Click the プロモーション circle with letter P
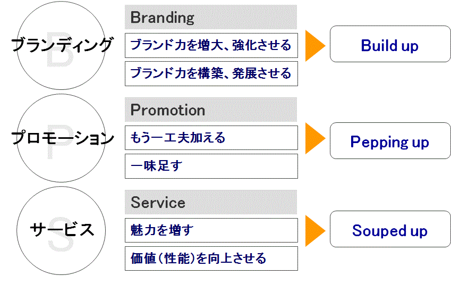Image resolution: width=451 pixels, height=292 pixels. [61, 138]
